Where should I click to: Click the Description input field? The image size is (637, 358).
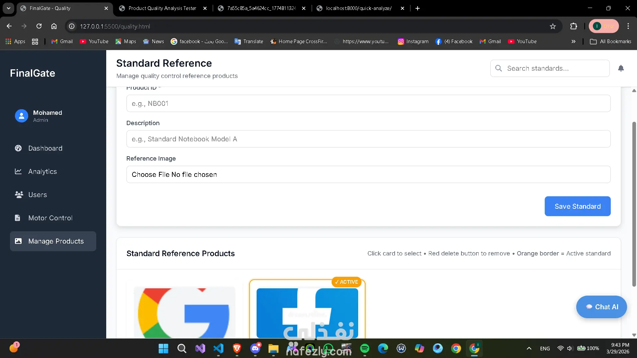[x=368, y=139]
